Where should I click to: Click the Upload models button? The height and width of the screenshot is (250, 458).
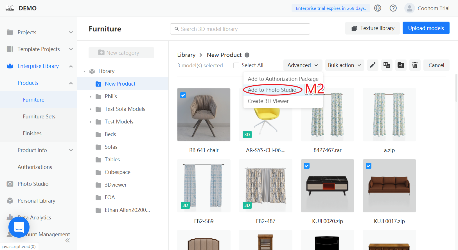tap(426, 28)
